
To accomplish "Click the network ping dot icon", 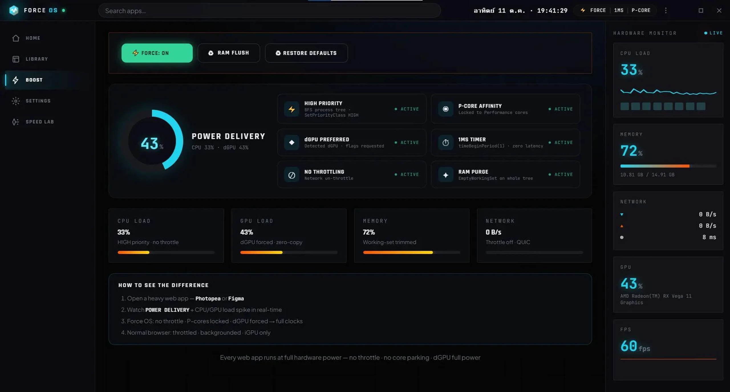I will (x=622, y=237).
